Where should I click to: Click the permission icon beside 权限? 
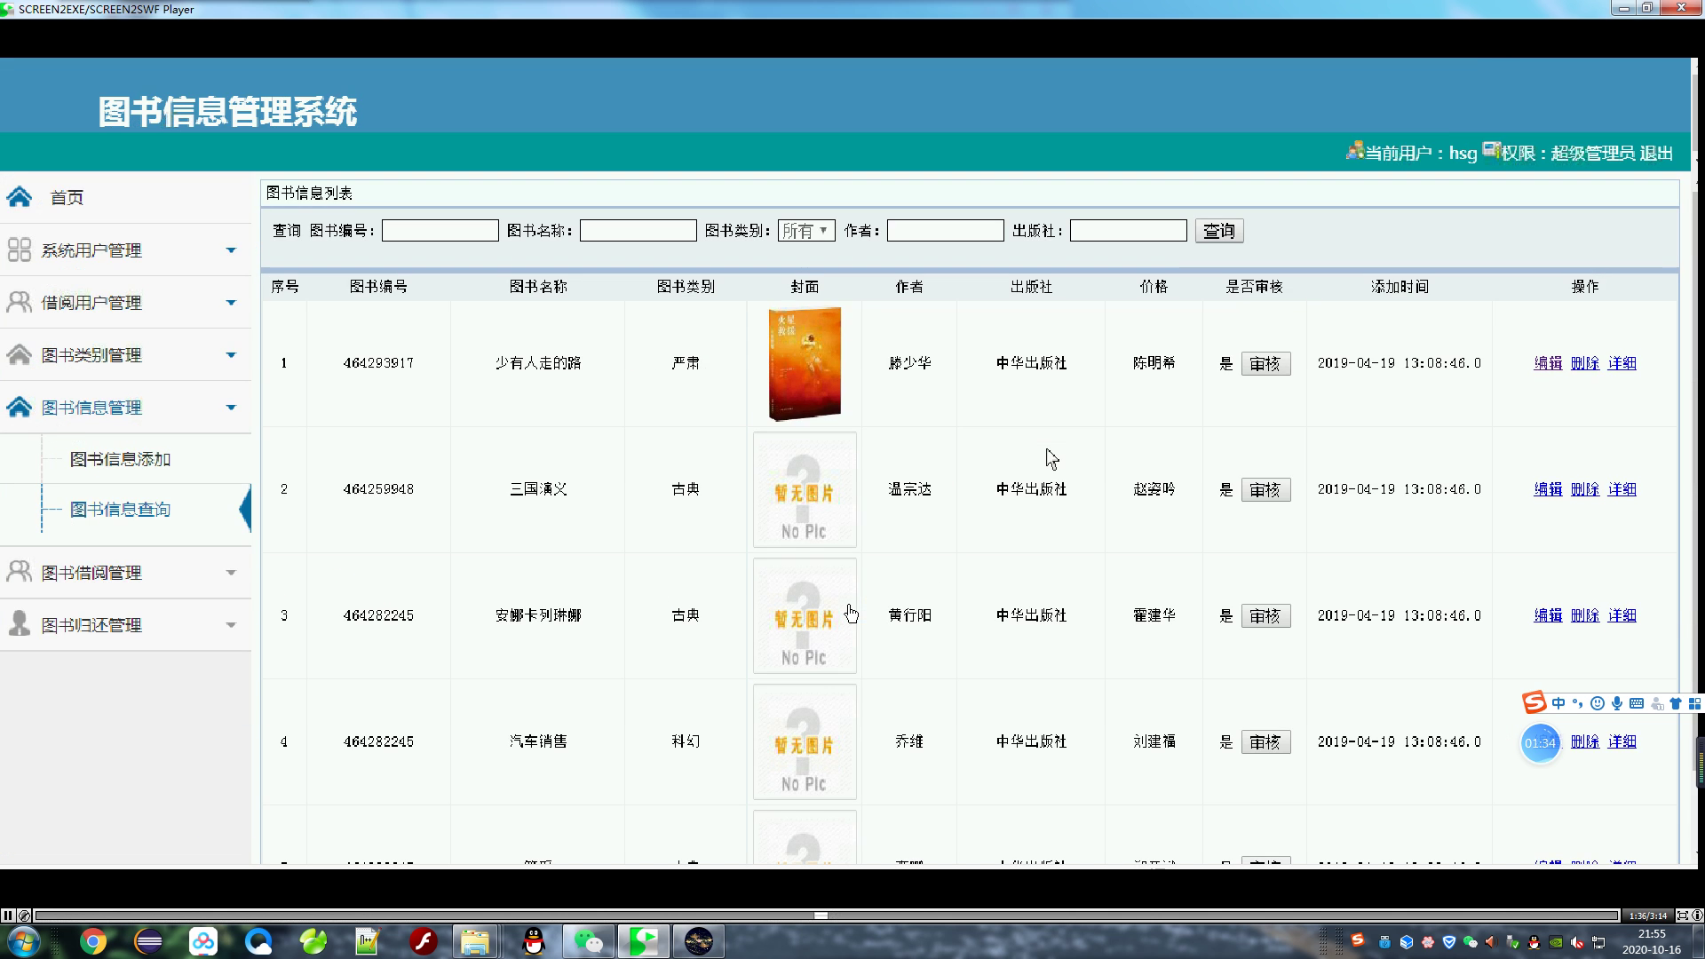[1492, 150]
